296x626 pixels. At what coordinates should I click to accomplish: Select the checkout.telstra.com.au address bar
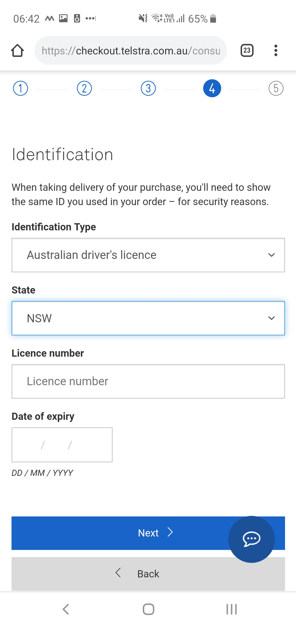tap(131, 51)
